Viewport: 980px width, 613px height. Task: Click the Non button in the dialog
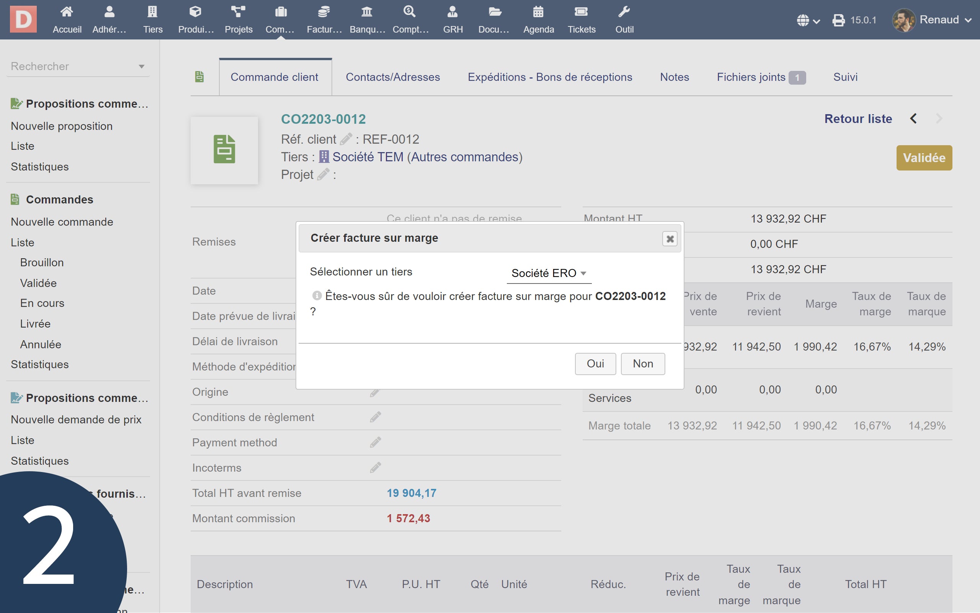643,364
